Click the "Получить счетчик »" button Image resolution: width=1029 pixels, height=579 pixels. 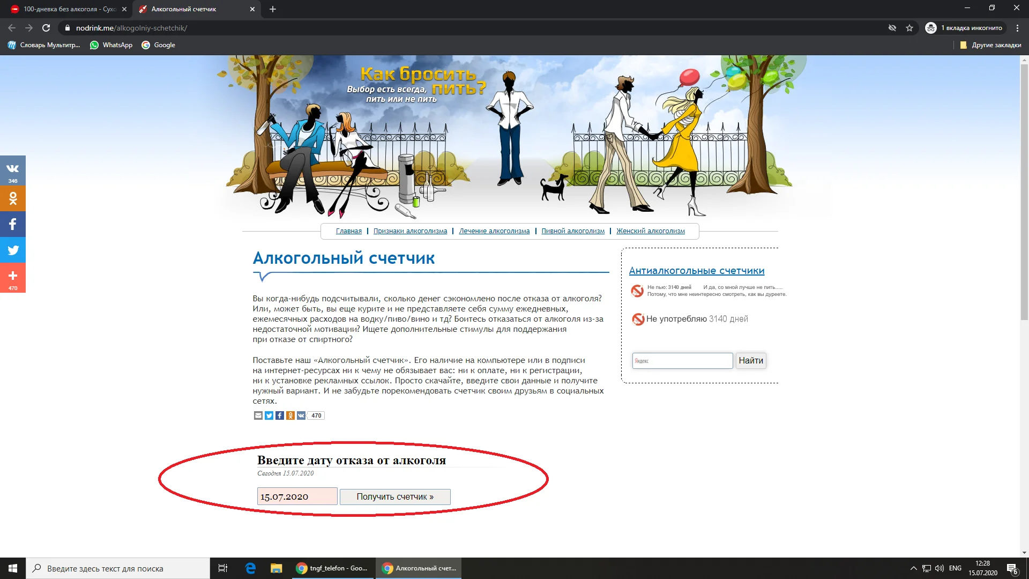click(395, 496)
